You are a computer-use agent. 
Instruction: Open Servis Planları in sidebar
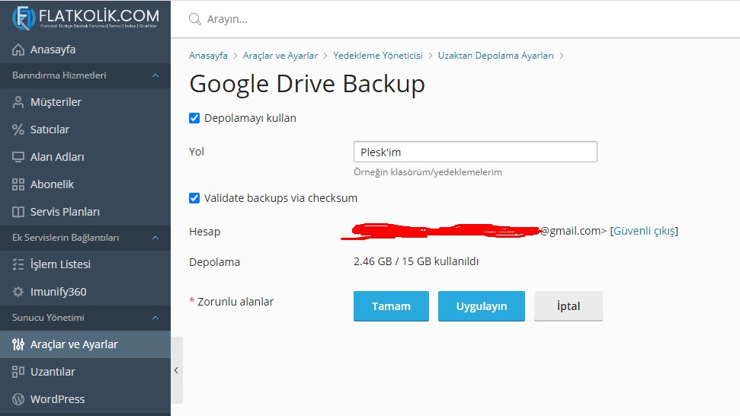click(85, 212)
